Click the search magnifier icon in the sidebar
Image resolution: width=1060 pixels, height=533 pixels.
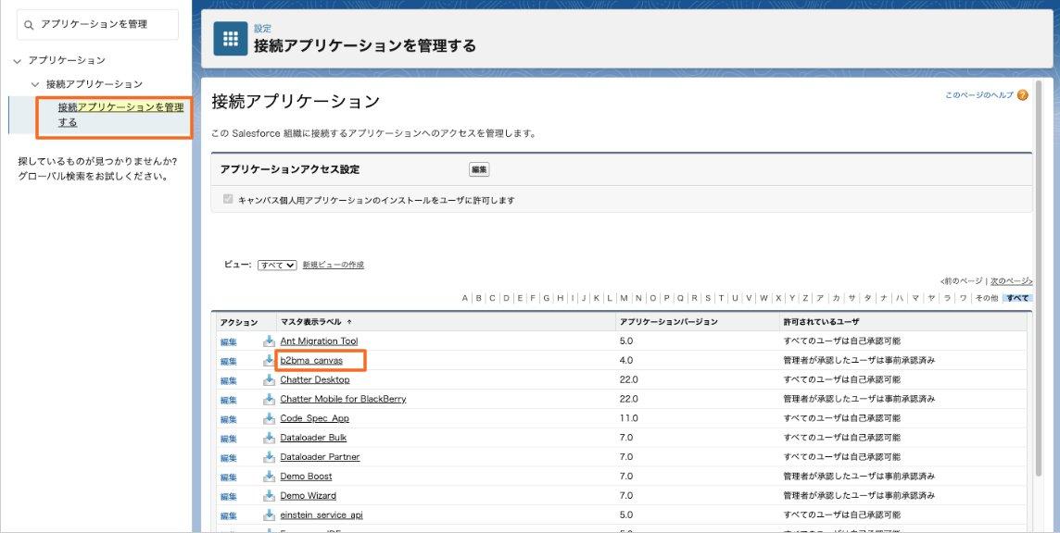29,25
